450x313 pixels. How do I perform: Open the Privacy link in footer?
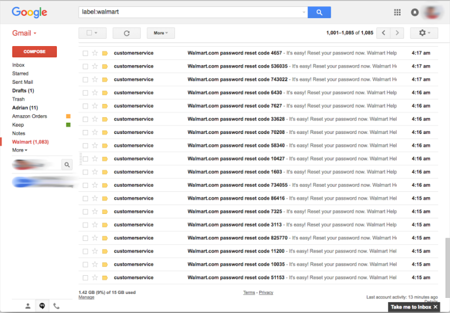tap(266, 293)
